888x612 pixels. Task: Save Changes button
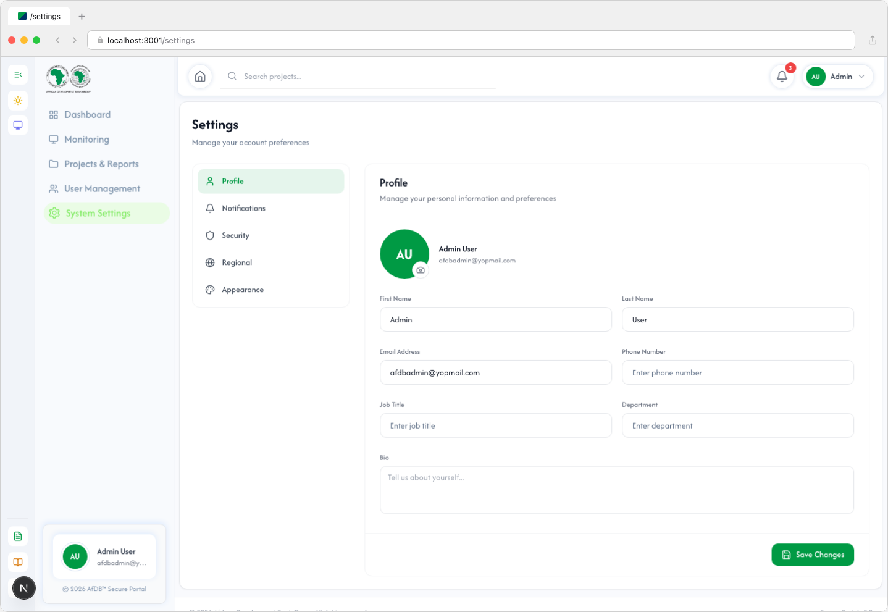(813, 555)
